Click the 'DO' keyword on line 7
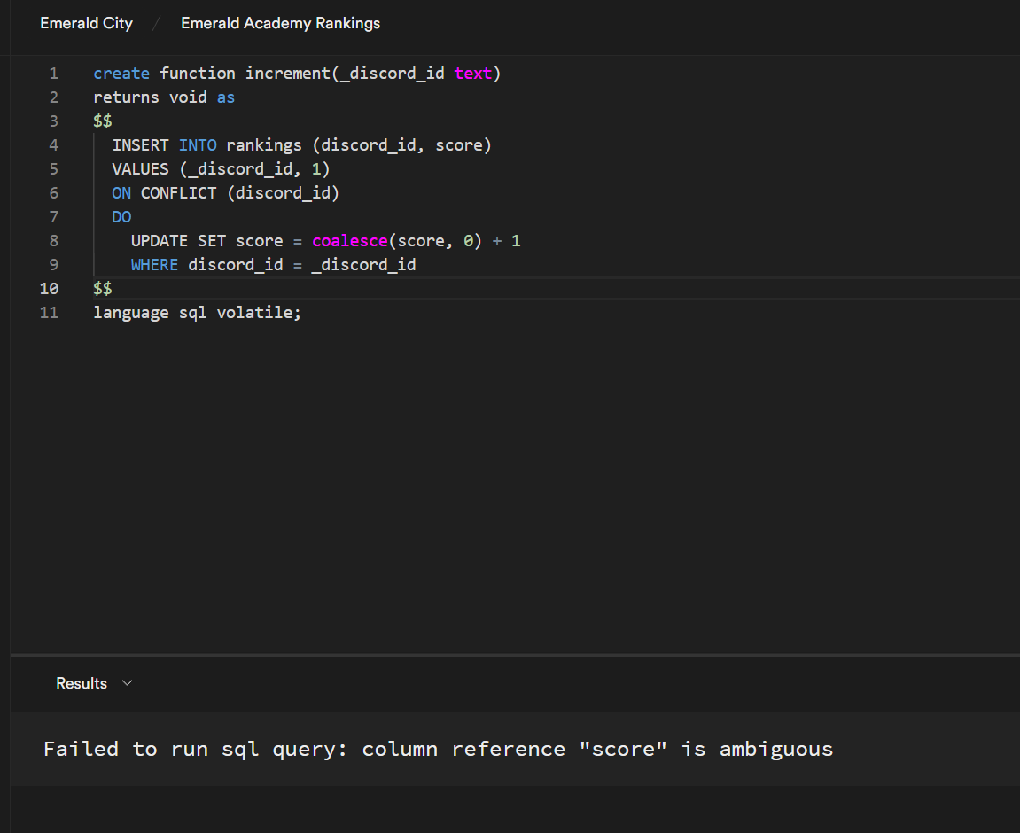1020x833 pixels. 121,217
